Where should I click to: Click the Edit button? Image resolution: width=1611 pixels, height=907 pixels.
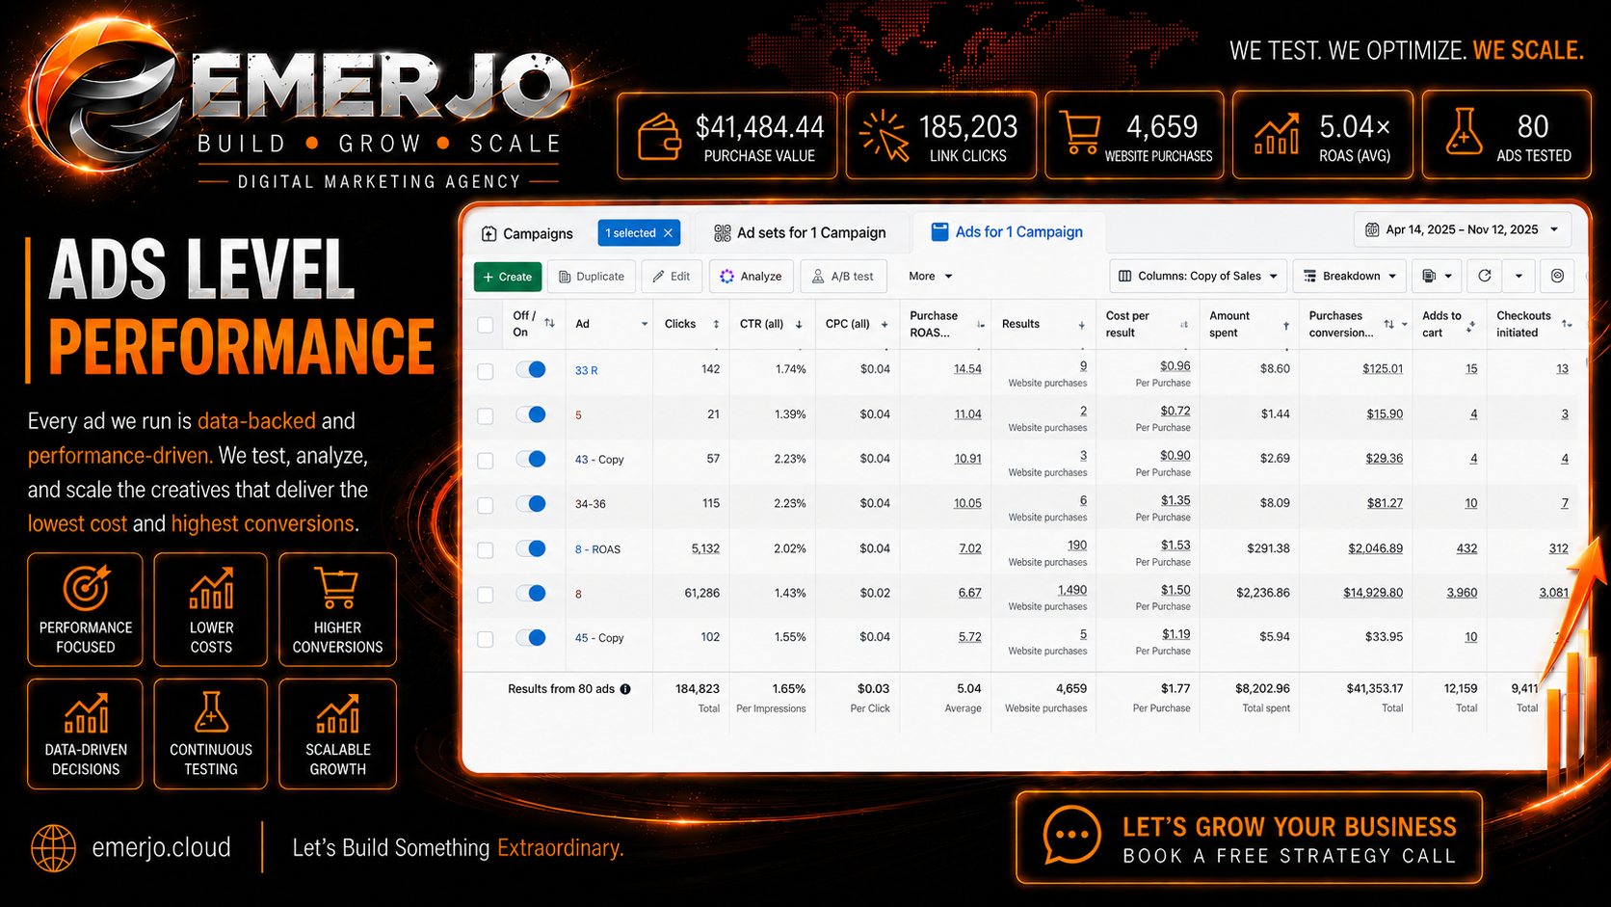pyautogui.click(x=672, y=277)
